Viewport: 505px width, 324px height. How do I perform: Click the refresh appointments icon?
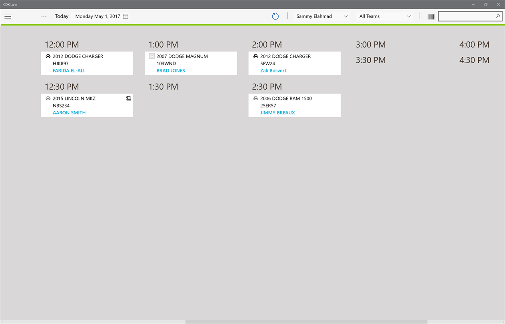pyautogui.click(x=275, y=16)
